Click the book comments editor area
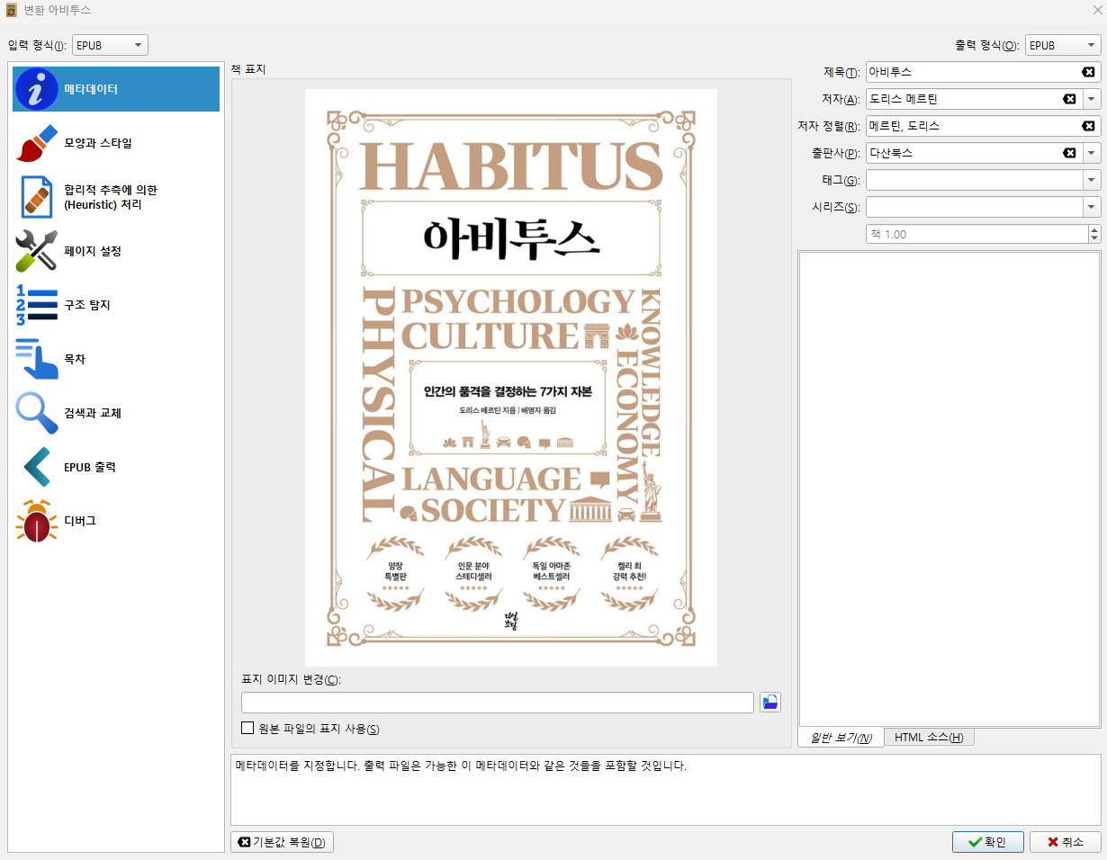 click(x=949, y=488)
